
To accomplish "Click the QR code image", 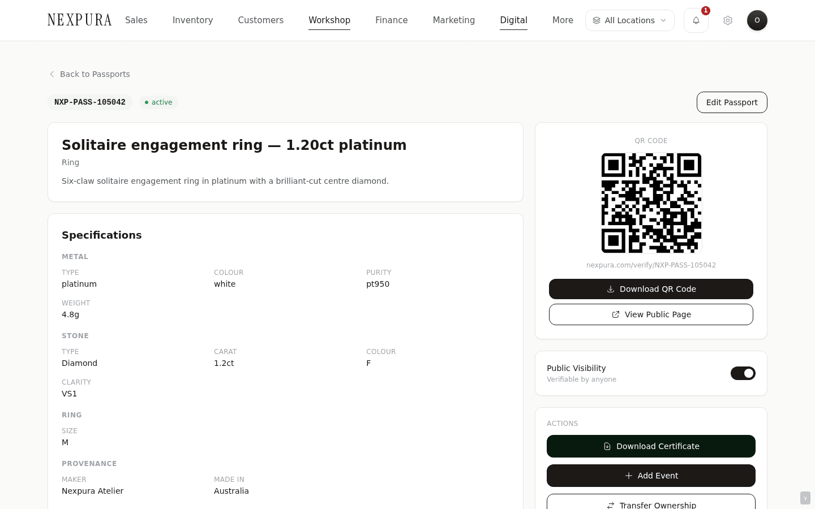I will point(651,203).
